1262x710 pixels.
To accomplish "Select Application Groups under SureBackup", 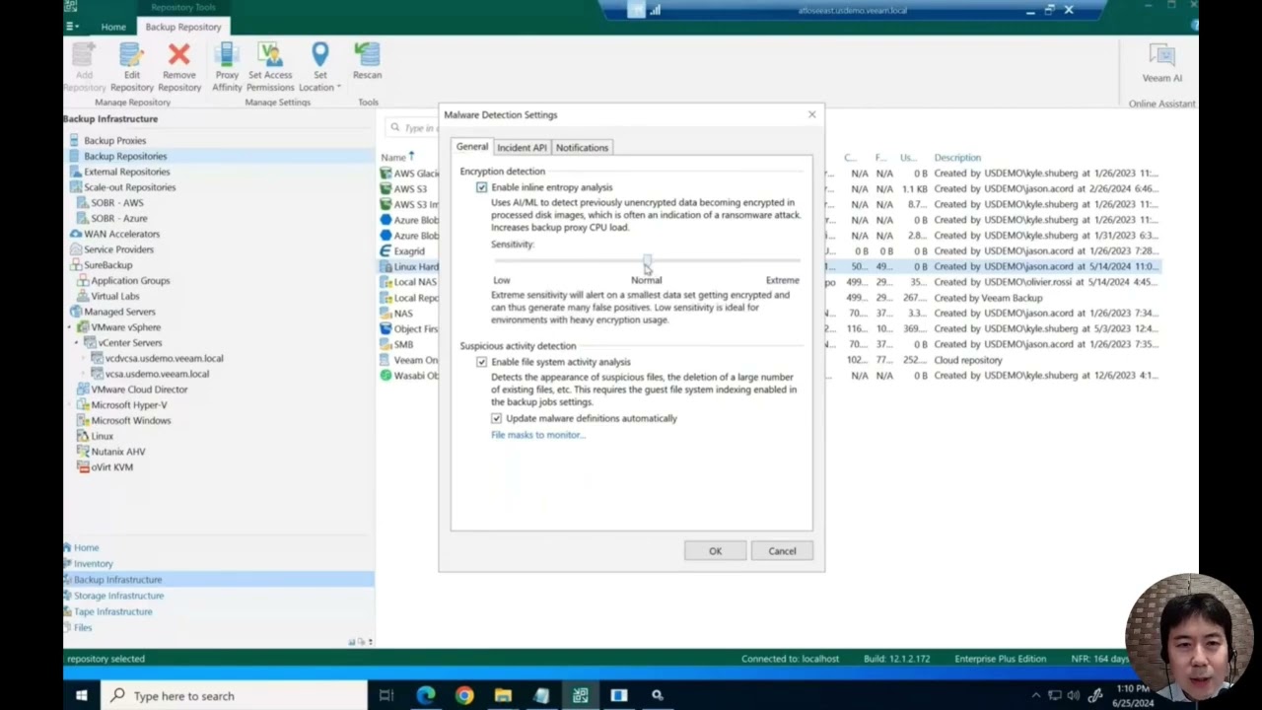I will pos(130,281).
